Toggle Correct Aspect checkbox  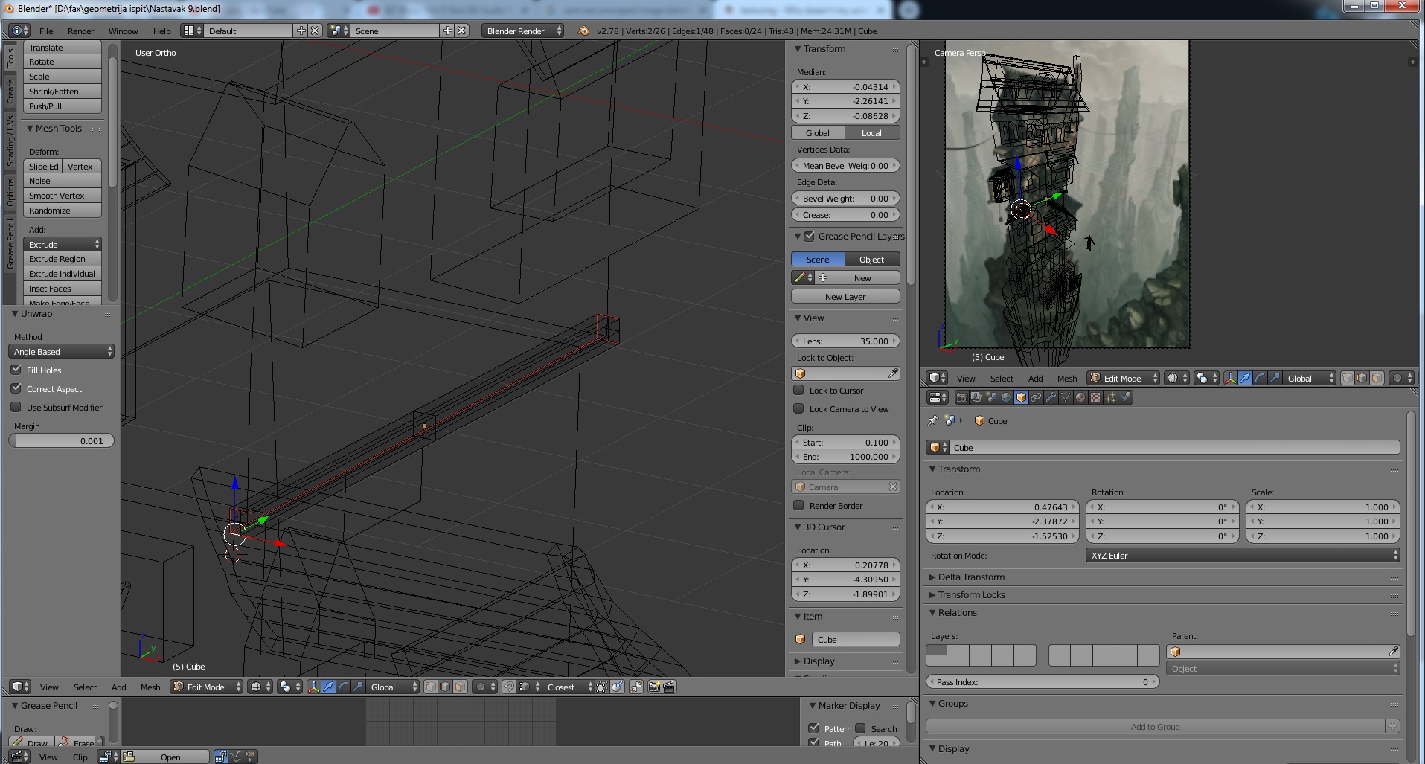coord(16,388)
